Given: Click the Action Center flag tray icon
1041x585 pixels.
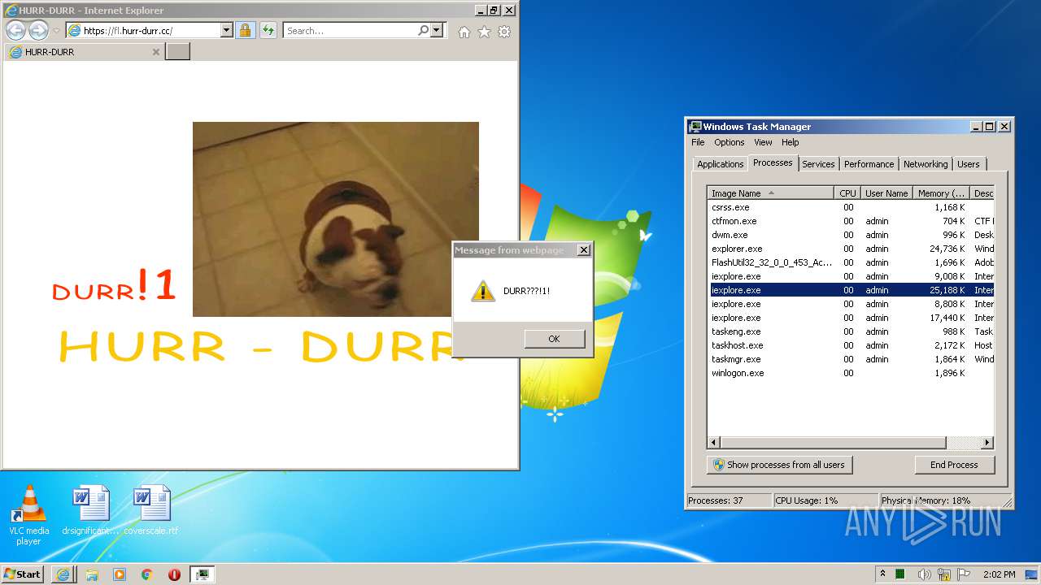Looking at the screenshot, I should pos(963,574).
